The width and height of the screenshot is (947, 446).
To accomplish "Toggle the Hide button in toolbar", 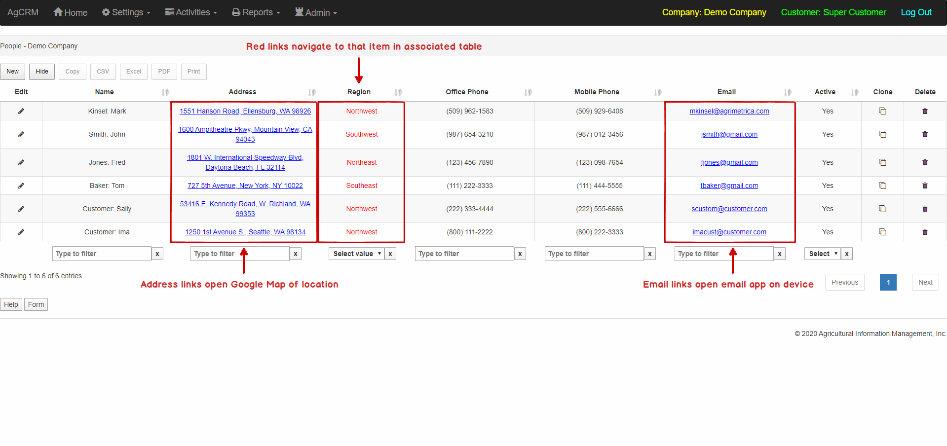I will pyautogui.click(x=42, y=72).
